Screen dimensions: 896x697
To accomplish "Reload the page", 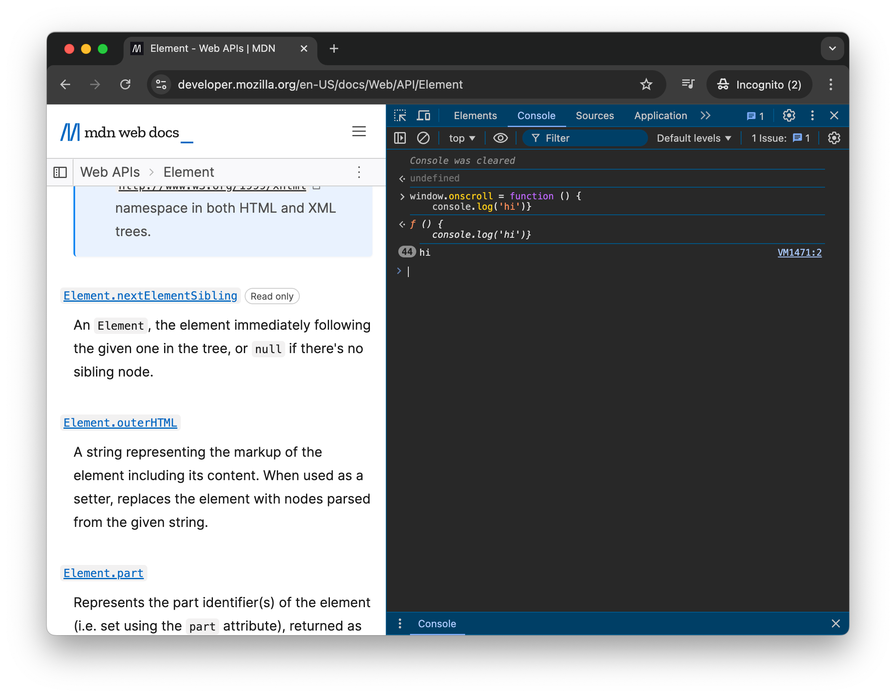I will point(125,85).
